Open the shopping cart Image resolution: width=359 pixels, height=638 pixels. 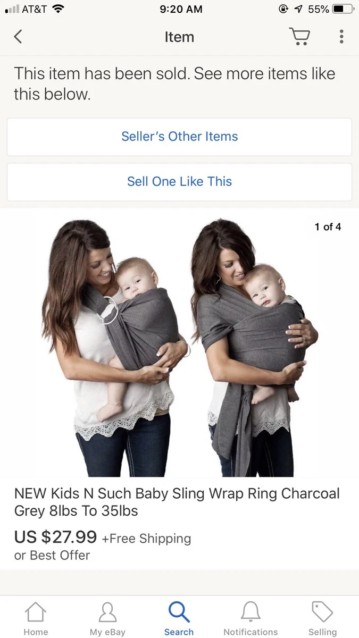pyautogui.click(x=299, y=37)
